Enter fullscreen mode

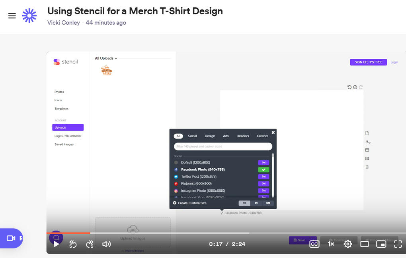(398, 244)
